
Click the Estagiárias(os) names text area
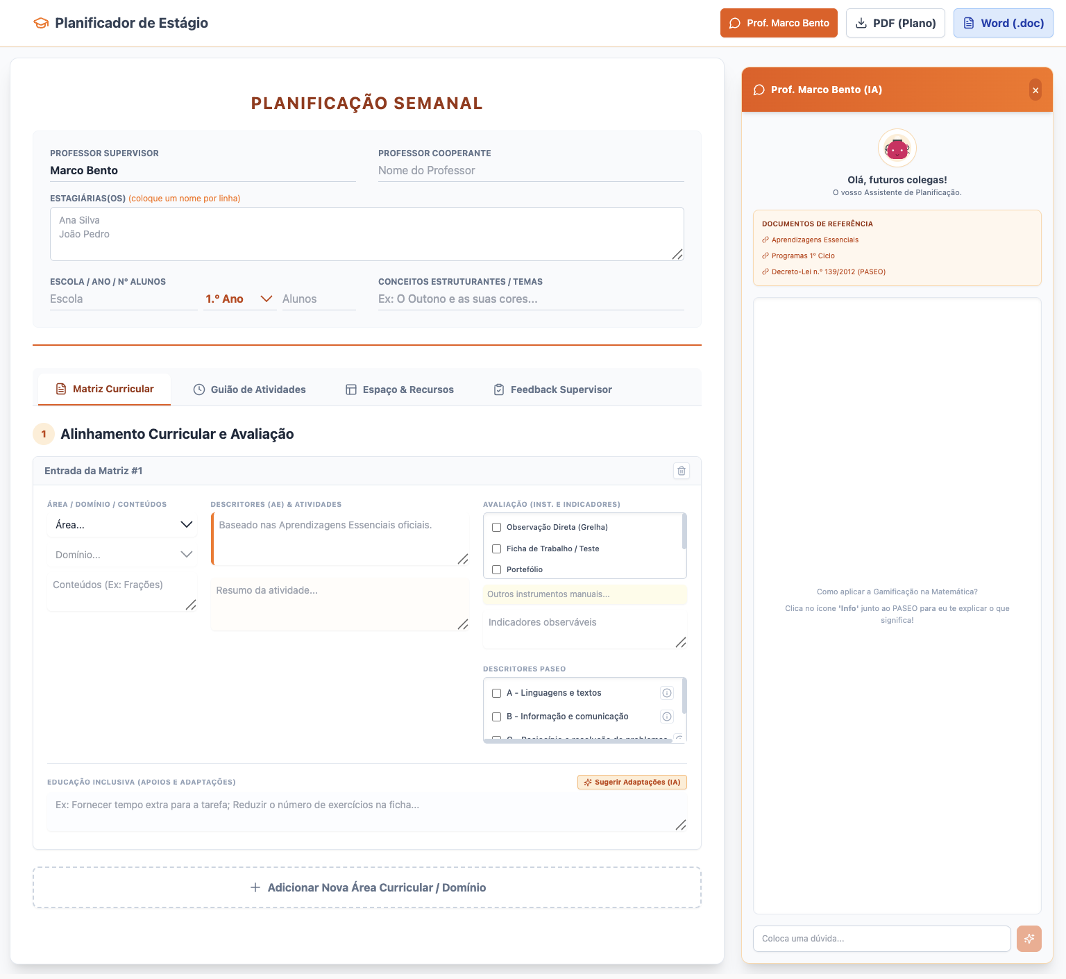(x=367, y=234)
